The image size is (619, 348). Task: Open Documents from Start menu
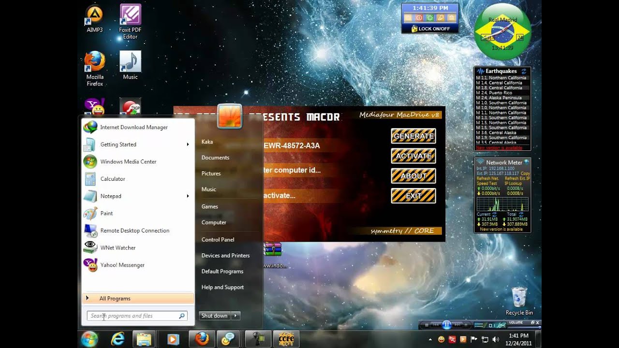(215, 158)
